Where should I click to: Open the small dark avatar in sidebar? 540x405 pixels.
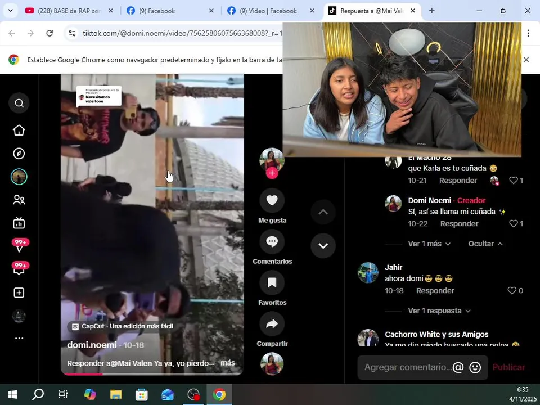pos(19,316)
